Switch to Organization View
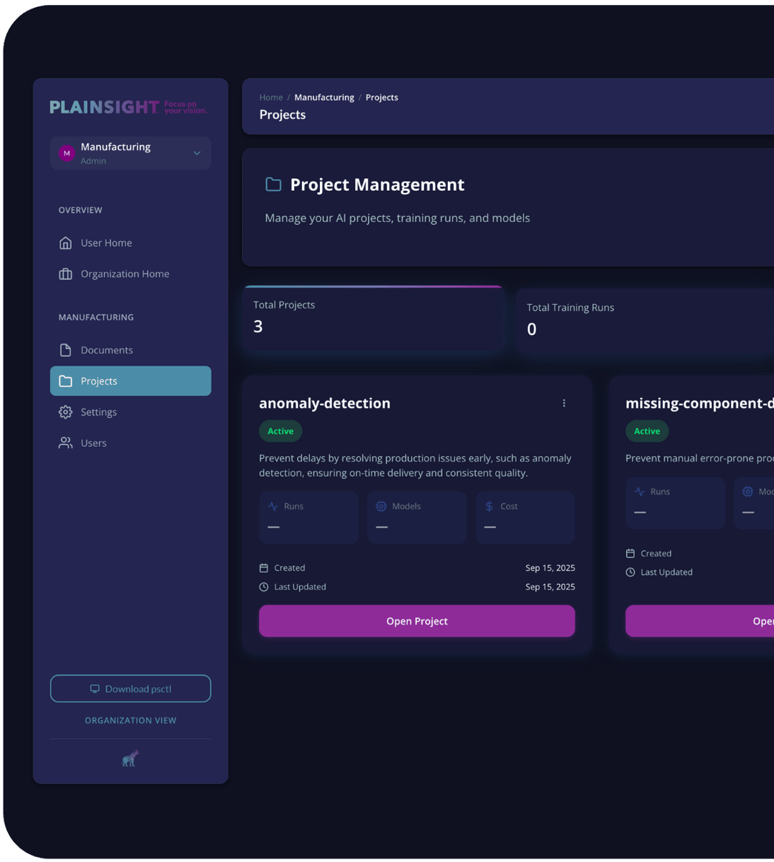 [130, 720]
